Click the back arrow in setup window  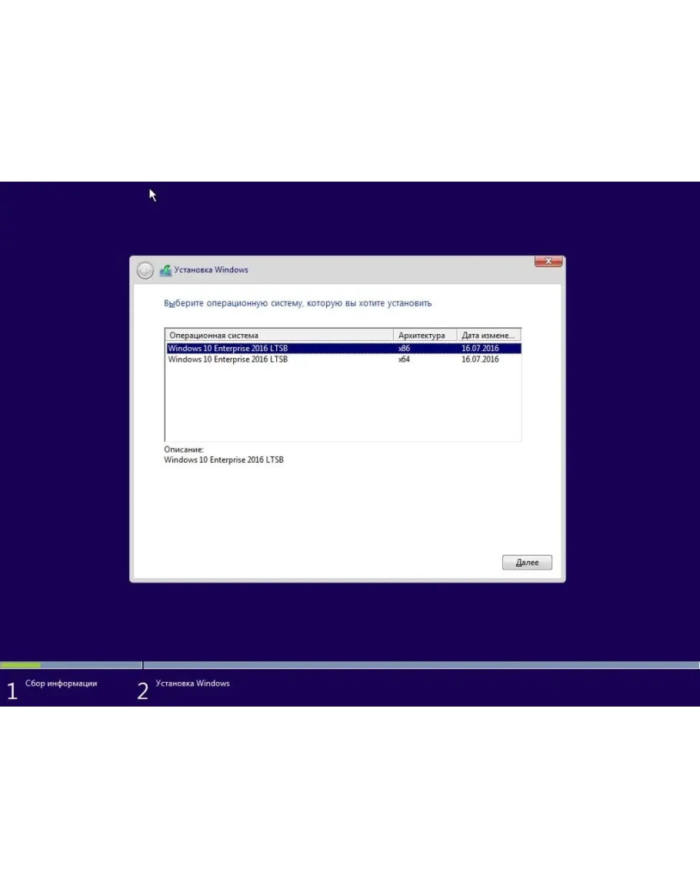[145, 270]
